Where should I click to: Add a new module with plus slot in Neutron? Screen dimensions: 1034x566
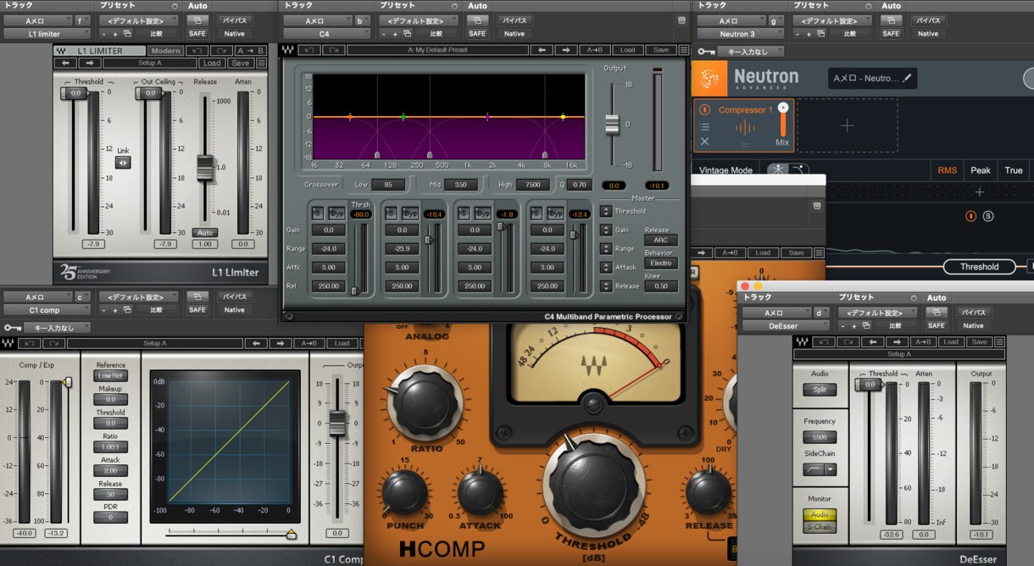point(848,125)
